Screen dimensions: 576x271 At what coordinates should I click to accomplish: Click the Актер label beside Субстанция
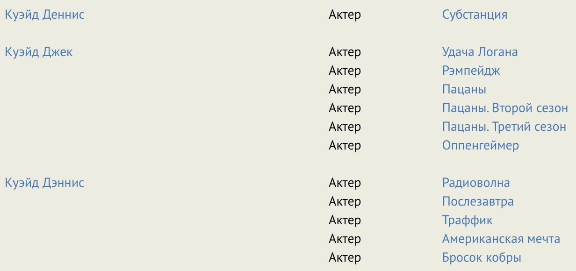click(x=345, y=14)
